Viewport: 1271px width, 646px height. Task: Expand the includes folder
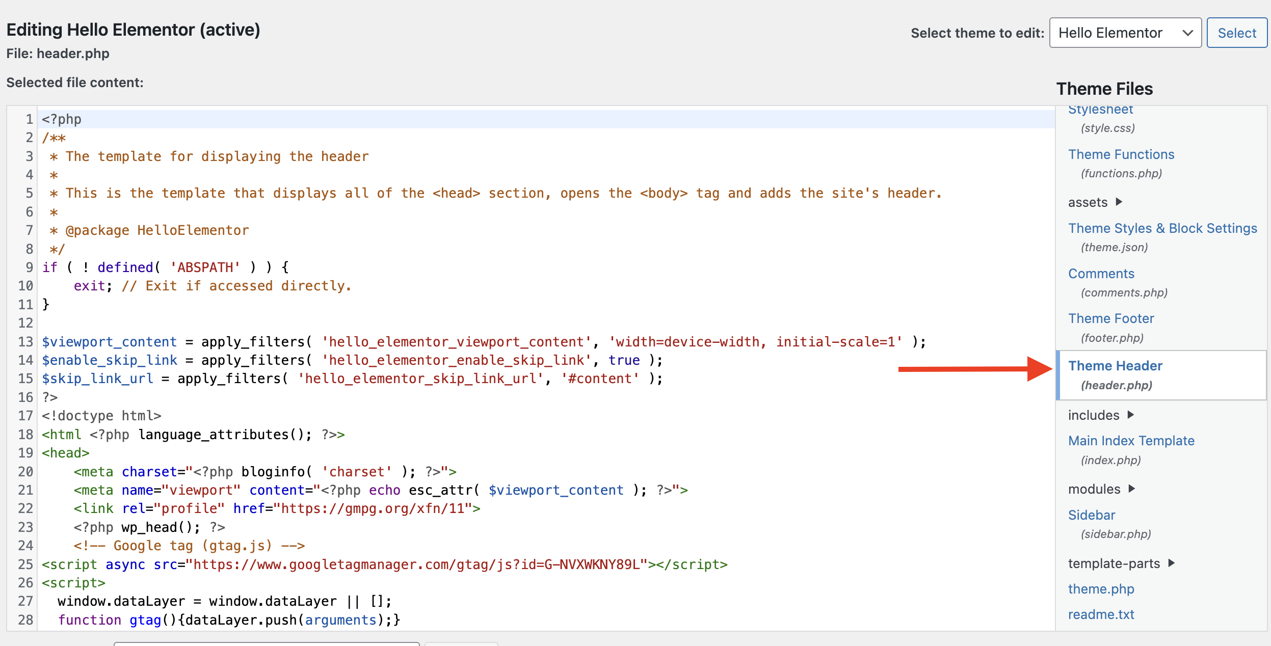coord(1101,415)
